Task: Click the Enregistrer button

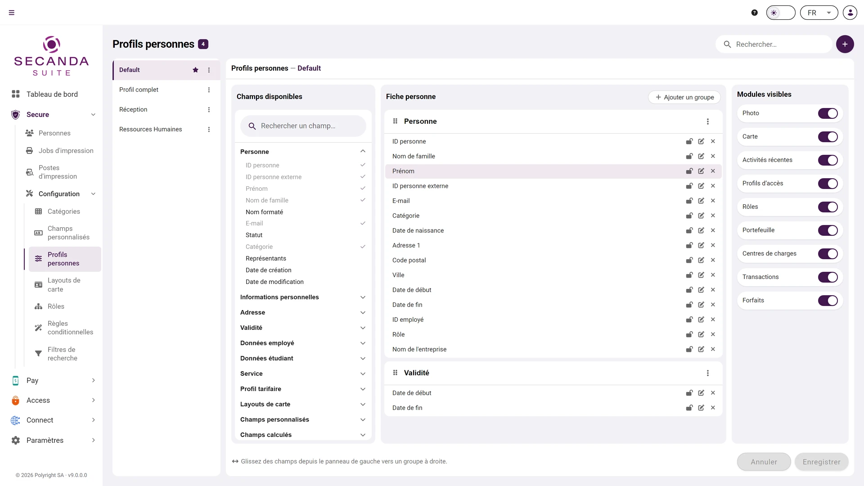Action: pyautogui.click(x=821, y=462)
